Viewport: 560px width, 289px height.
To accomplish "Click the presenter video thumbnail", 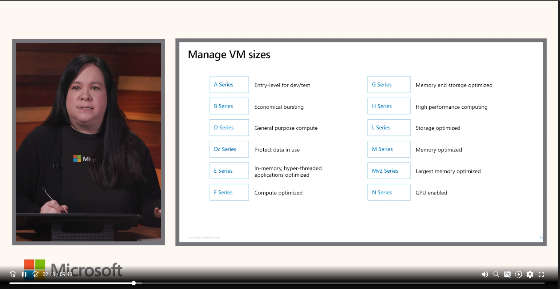I will click(89, 142).
